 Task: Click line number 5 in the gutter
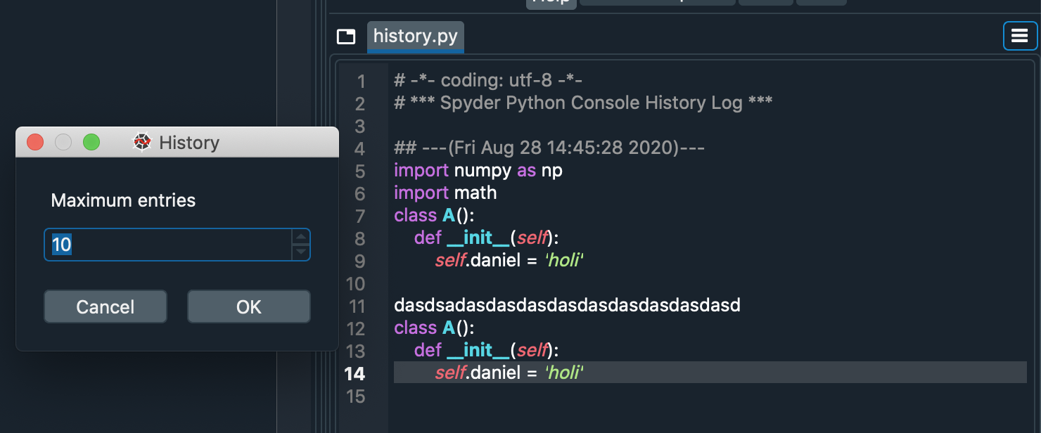point(359,170)
